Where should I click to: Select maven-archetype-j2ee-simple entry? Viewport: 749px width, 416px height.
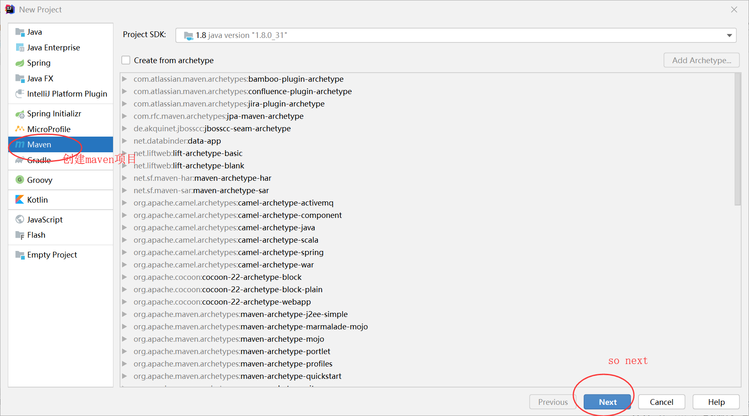[x=427, y=314]
